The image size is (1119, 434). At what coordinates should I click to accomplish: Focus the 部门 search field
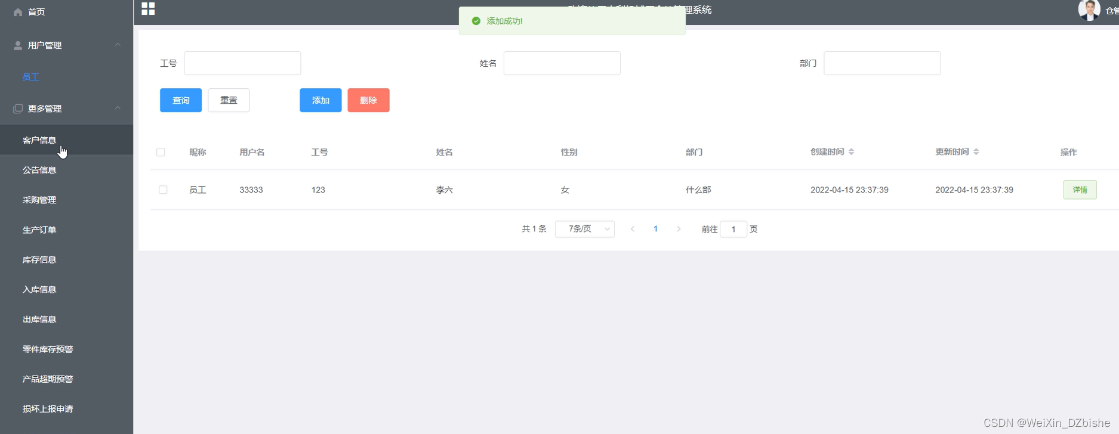coord(882,63)
